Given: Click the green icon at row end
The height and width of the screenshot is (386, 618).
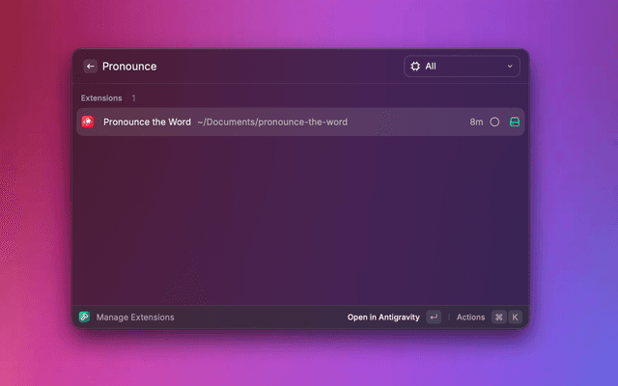Looking at the screenshot, I should [x=515, y=122].
